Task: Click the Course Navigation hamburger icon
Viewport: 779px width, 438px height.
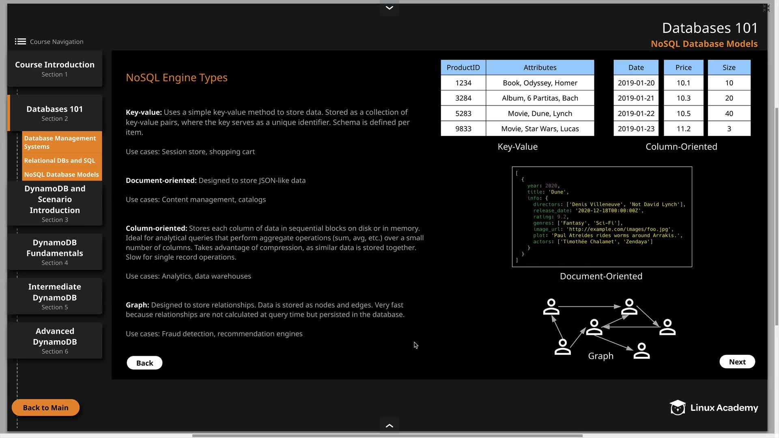Action: [20, 41]
